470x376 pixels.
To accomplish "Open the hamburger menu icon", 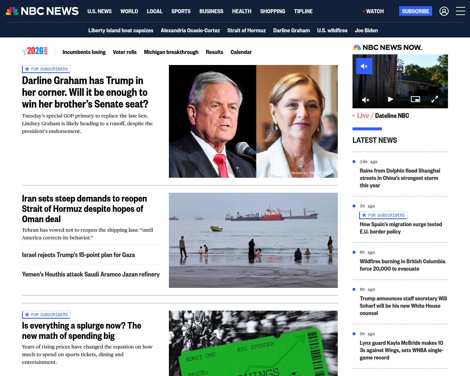I will pyautogui.click(x=460, y=11).
